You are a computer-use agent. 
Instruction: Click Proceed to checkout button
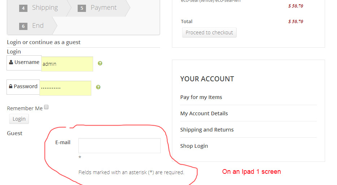[x=209, y=33]
